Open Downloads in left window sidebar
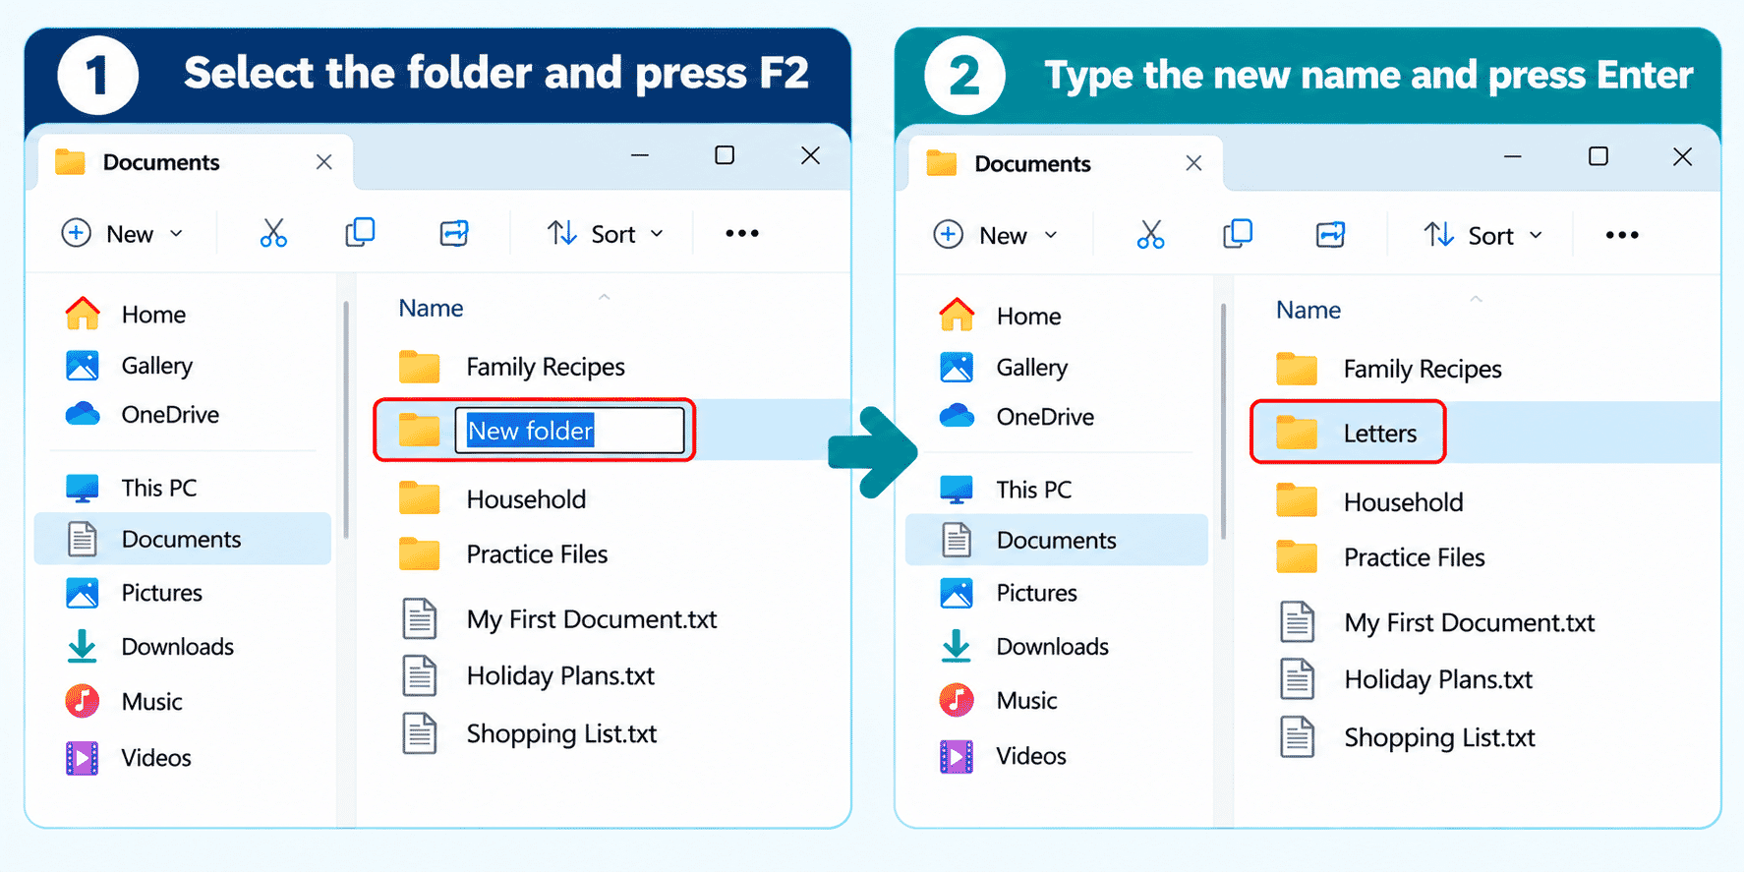Screen dimensions: 1744x872 point(150,647)
